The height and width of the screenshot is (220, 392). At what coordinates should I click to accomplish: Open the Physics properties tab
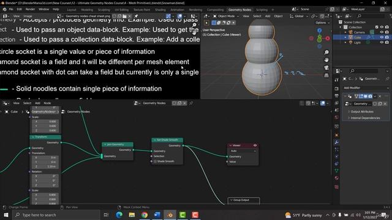(336, 156)
